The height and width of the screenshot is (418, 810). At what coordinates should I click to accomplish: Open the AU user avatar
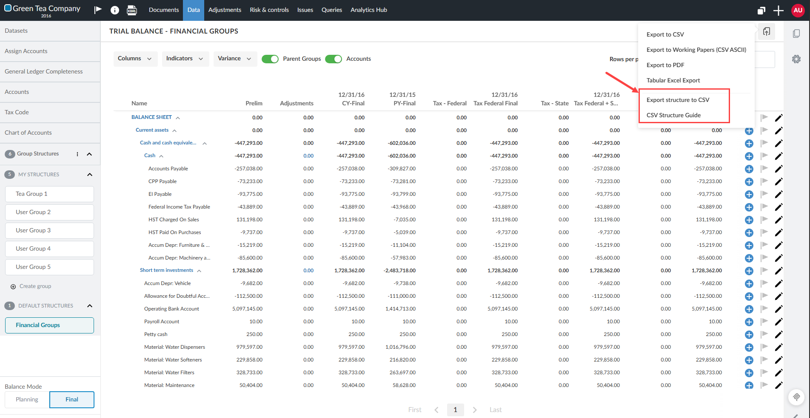(798, 10)
